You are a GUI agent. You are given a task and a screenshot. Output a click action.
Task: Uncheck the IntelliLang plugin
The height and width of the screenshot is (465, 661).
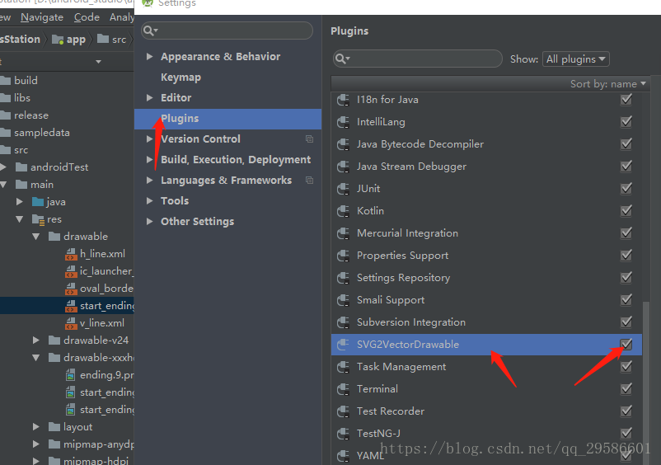(x=626, y=122)
